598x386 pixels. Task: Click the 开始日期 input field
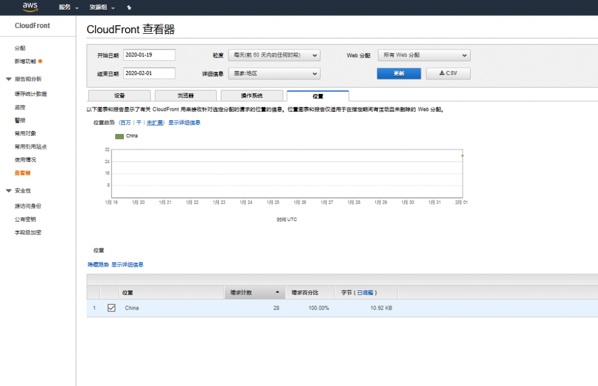pos(149,55)
